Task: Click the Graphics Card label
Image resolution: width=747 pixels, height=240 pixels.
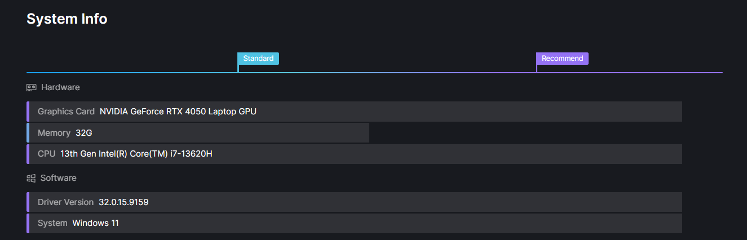Action: click(66, 112)
